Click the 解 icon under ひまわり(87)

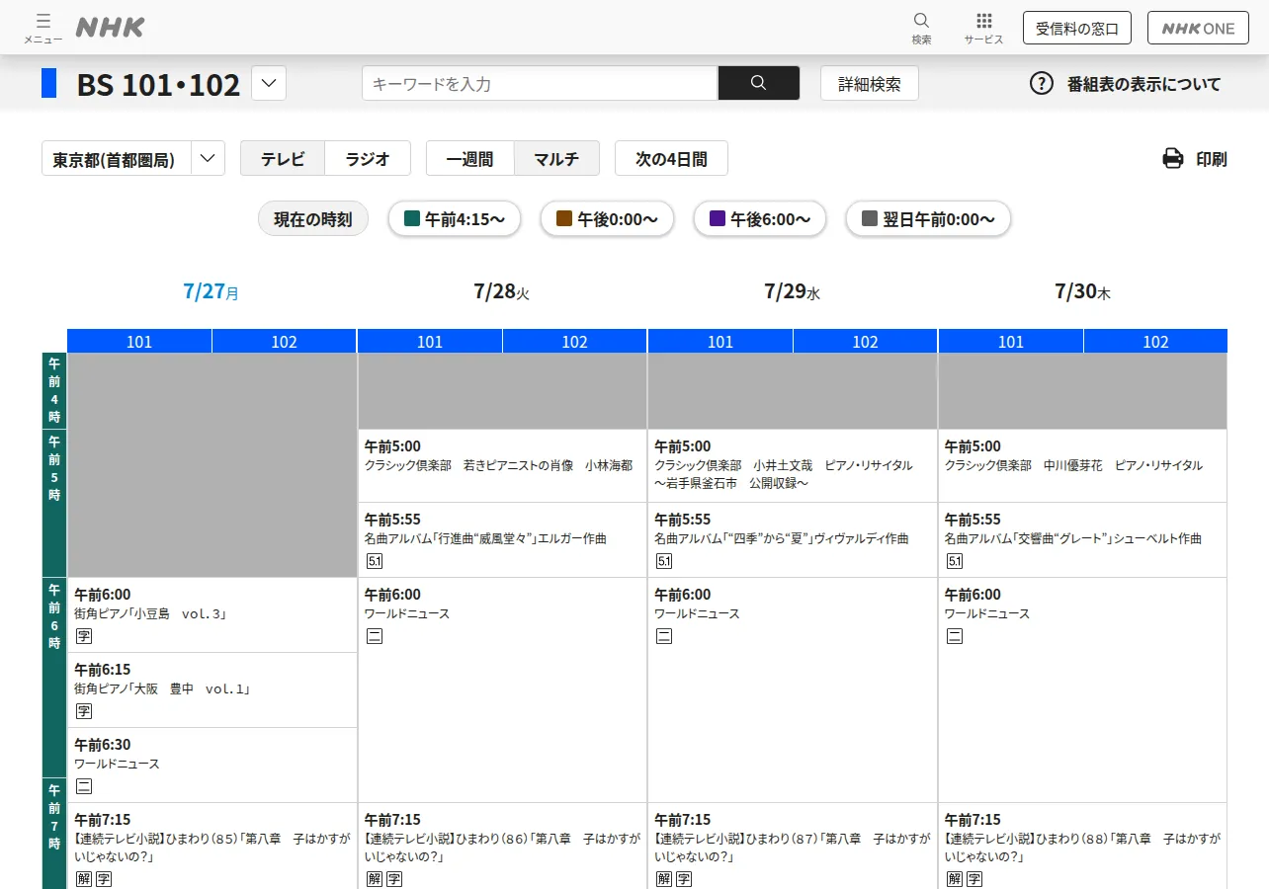pos(664,879)
